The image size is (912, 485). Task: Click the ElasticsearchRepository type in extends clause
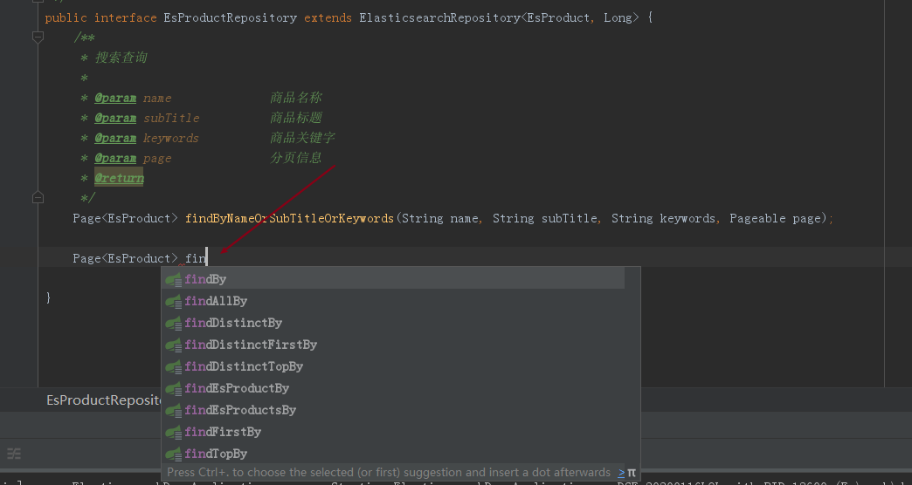pyautogui.click(x=439, y=17)
